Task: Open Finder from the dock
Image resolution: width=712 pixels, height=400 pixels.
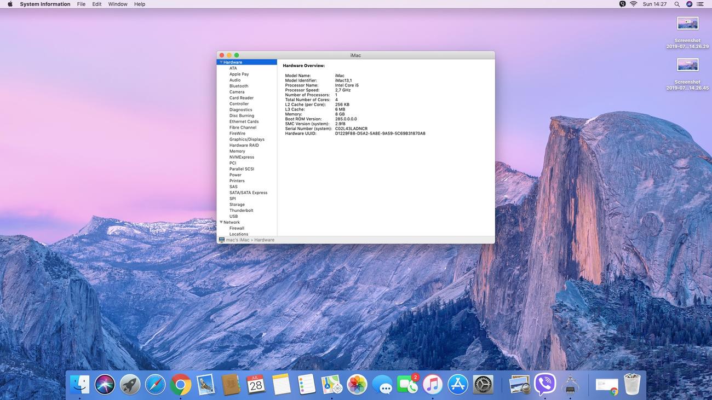Action: point(80,385)
